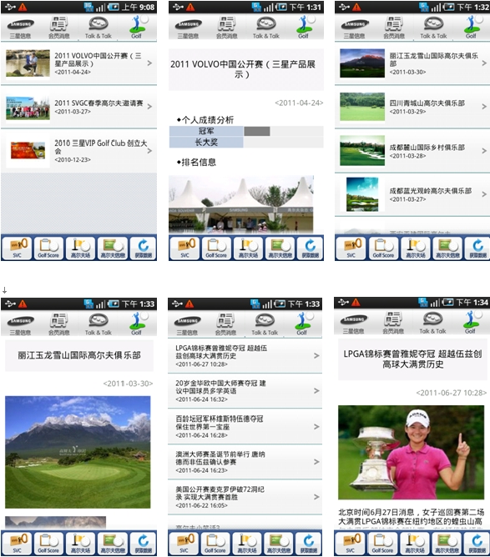Switch to Golf tab on 下午 1:34 screen

pos(470,323)
